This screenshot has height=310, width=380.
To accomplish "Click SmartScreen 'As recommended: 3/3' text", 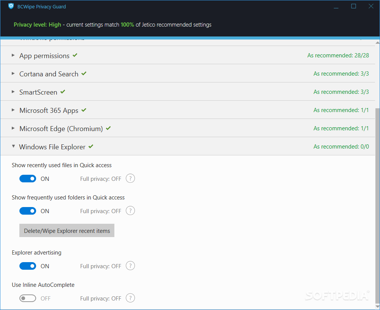I will (x=341, y=92).
